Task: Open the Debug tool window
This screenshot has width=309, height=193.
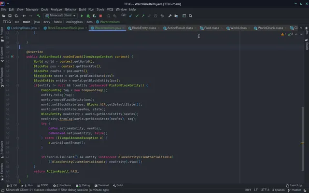Action: 83,185
